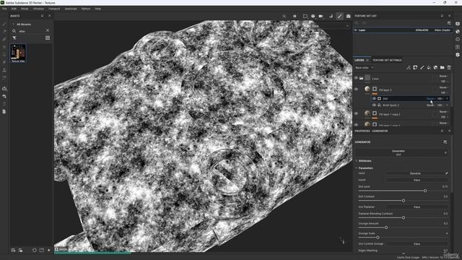Image resolution: width=462 pixels, height=260 pixels.
Task: Add a paint effect via wand icon
Action: pos(409,67)
